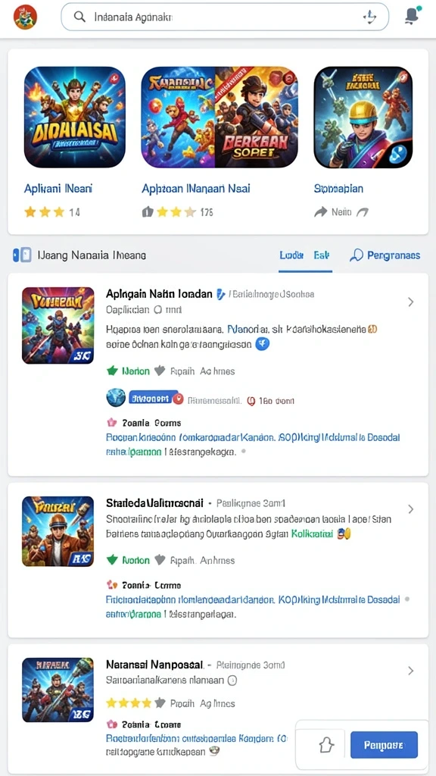Open the profile avatar icon at top left

(x=25, y=17)
